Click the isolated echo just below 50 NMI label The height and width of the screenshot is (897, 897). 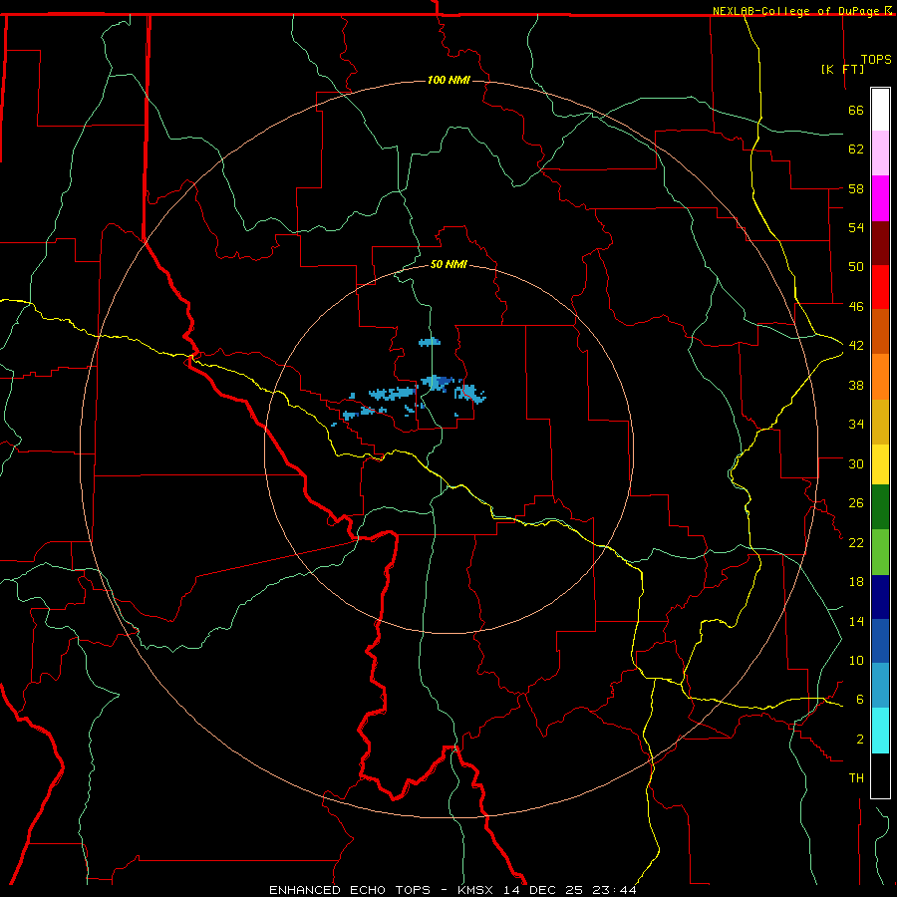430,342
